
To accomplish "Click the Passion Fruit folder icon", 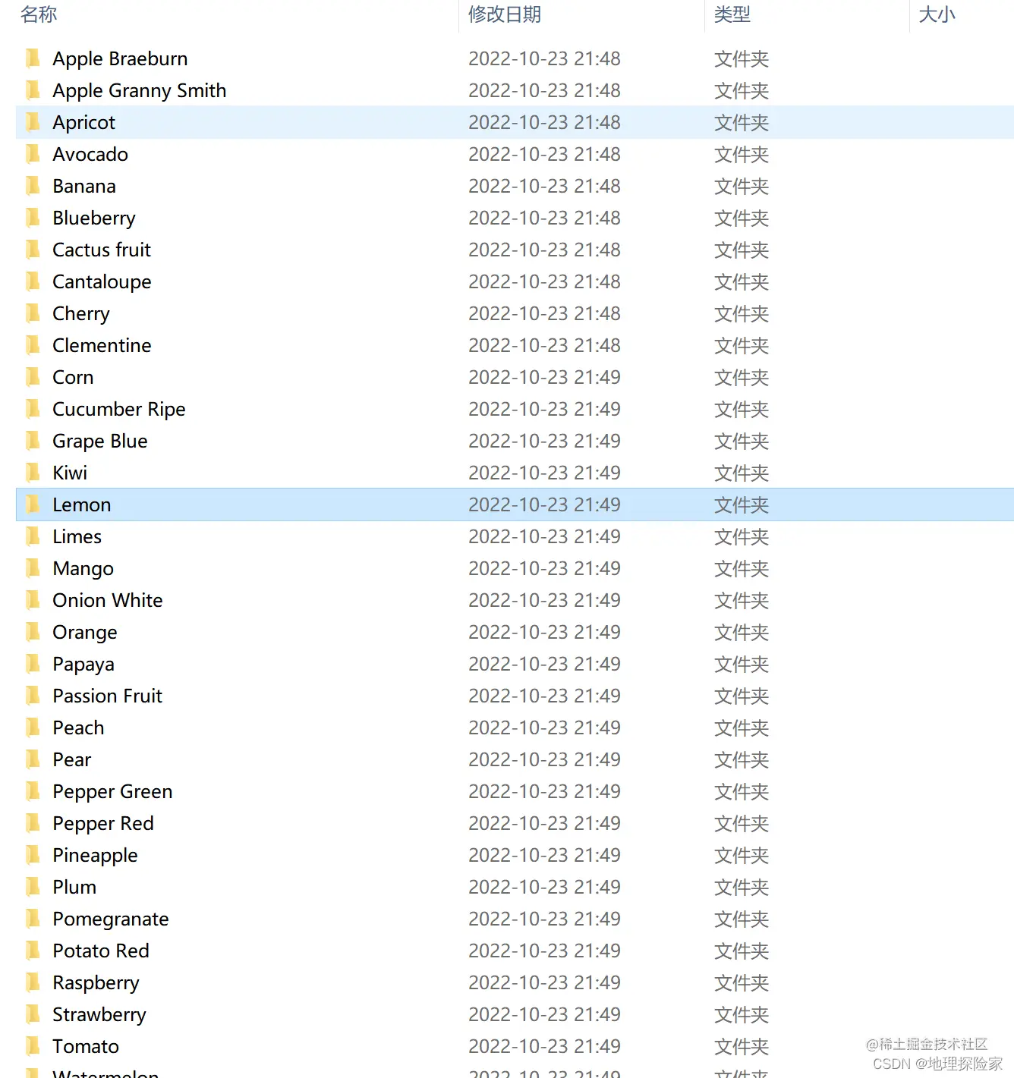I will pyautogui.click(x=33, y=696).
